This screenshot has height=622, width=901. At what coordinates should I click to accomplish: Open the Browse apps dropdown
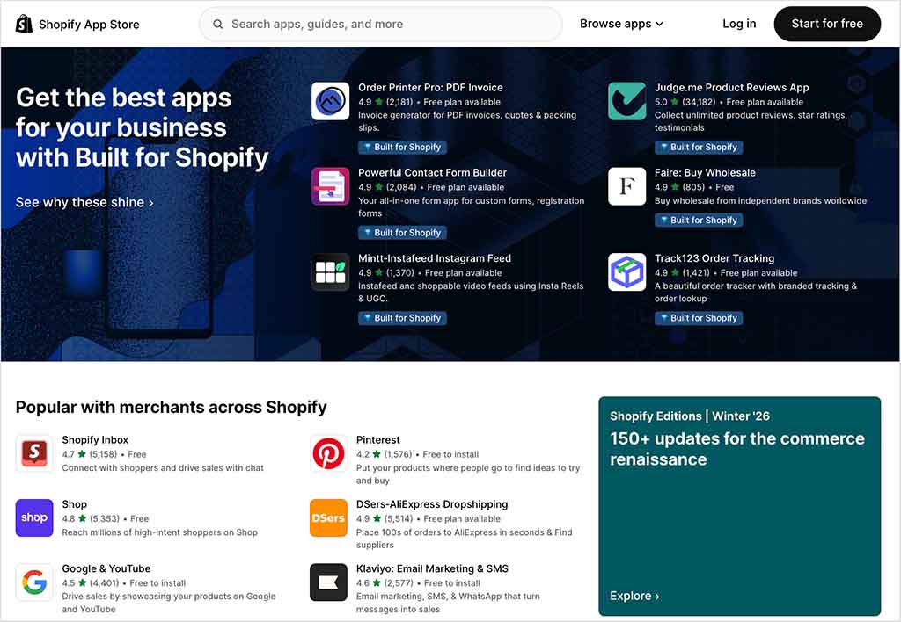point(621,24)
